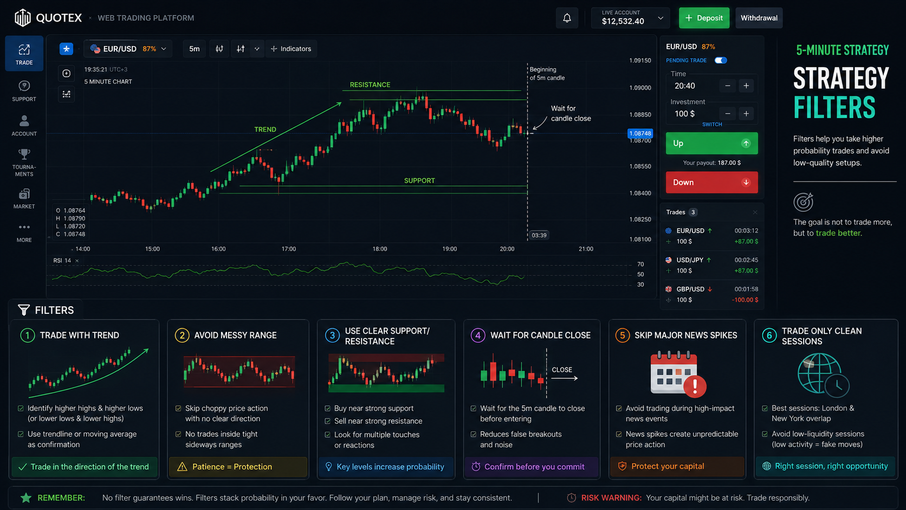Place an Up trade
This screenshot has height=510, width=906.
tap(711, 143)
